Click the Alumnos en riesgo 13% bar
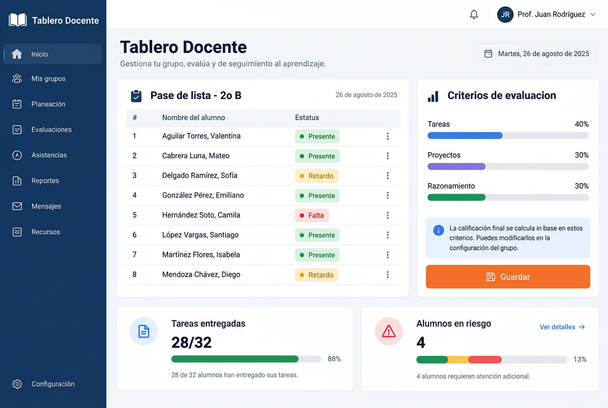Screen dimensions: 608x408 492,359
